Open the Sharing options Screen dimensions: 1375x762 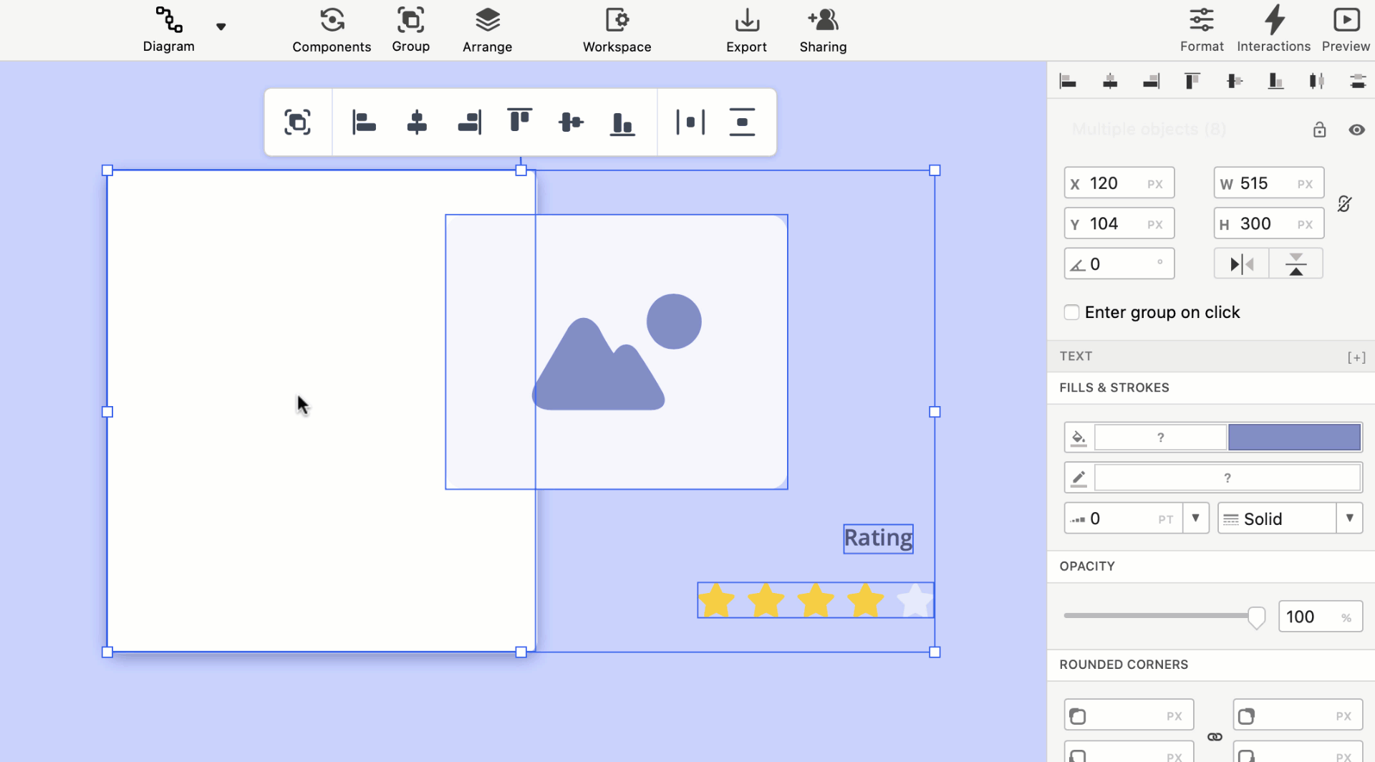point(822,29)
